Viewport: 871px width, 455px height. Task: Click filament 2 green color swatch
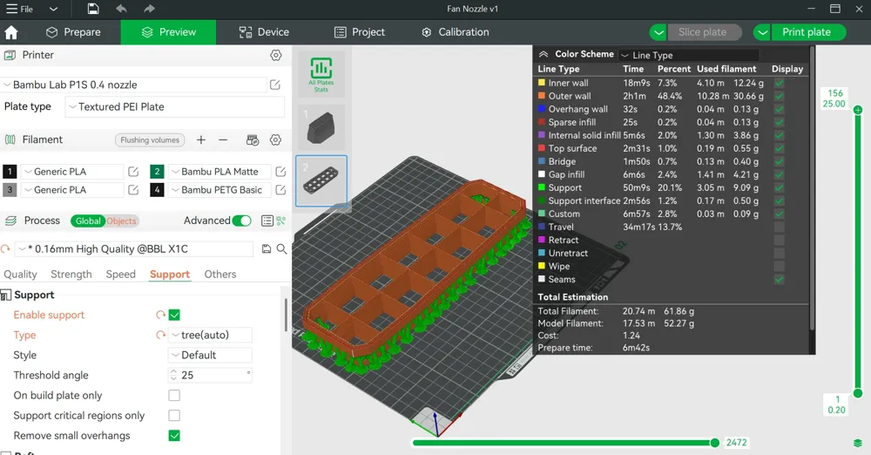click(x=157, y=172)
